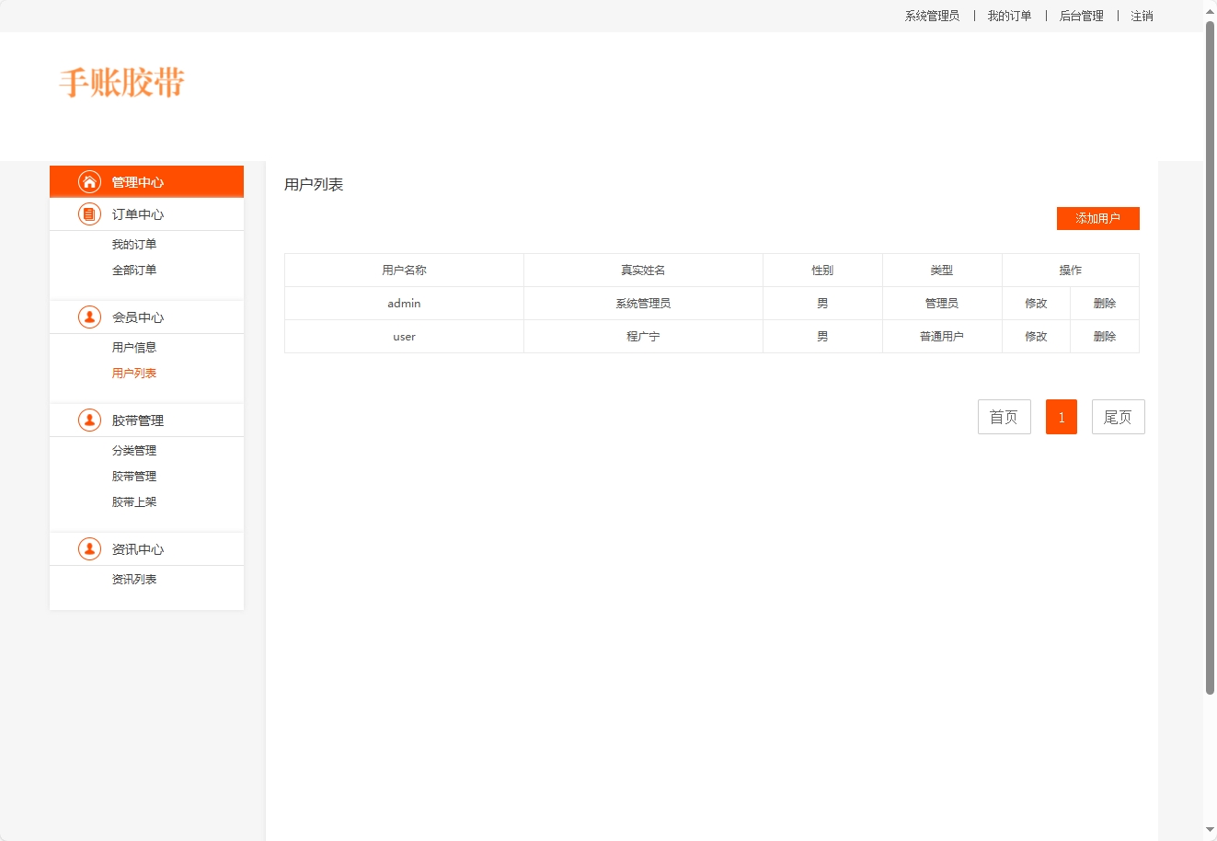Image resolution: width=1217 pixels, height=841 pixels.
Task: Click the user username cell
Action: [404, 336]
